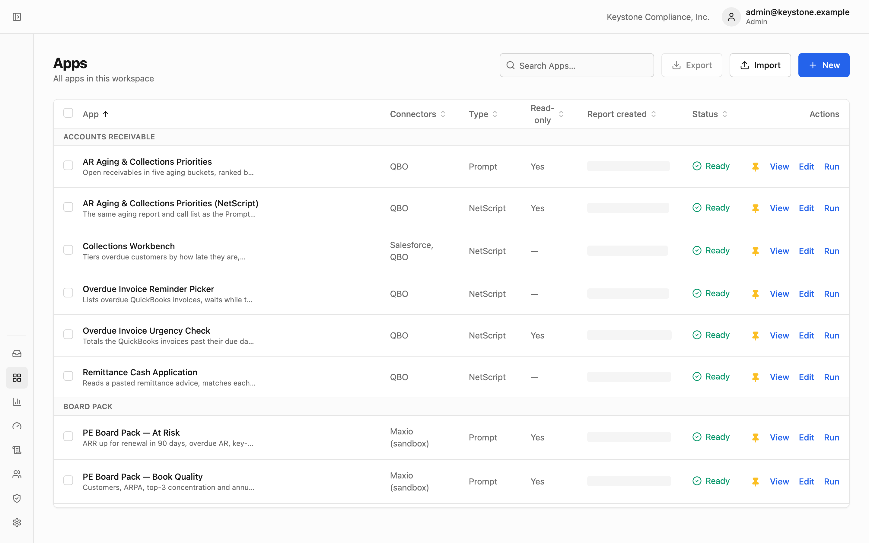Open the gauge icon in the sidebar
Image resolution: width=869 pixels, height=543 pixels.
17,426
